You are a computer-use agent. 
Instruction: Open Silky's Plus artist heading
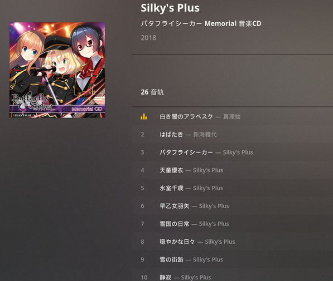tap(170, 8)
